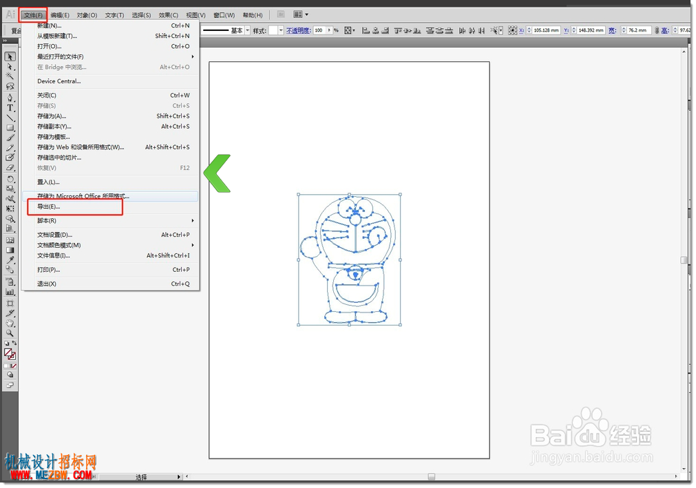Click the X coordinate link label

(522, 30)
